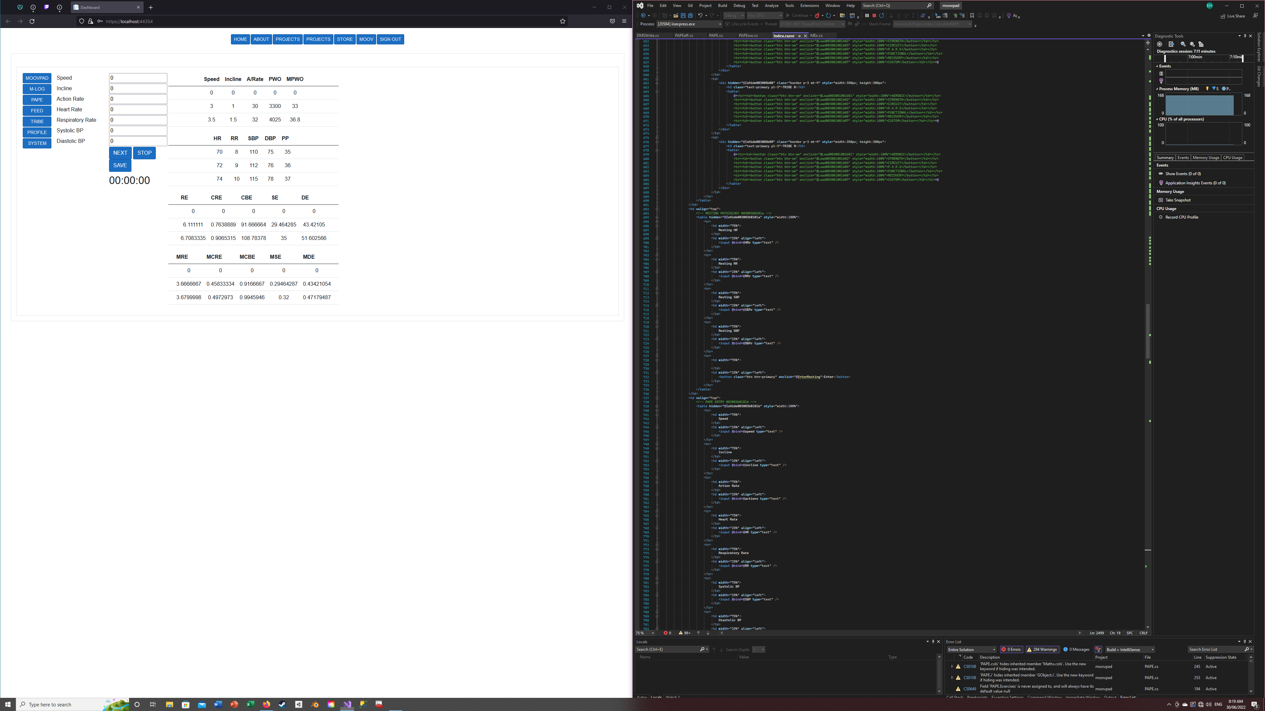Collapse Events section in Diagnostic Tools
Viewport: 1265px width, 711px height.
[x=1157, y=66]
